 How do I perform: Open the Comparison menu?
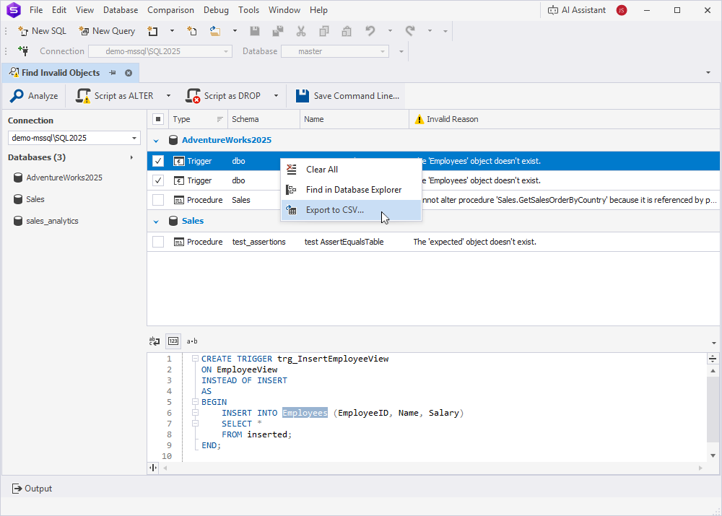coord(170,10)
